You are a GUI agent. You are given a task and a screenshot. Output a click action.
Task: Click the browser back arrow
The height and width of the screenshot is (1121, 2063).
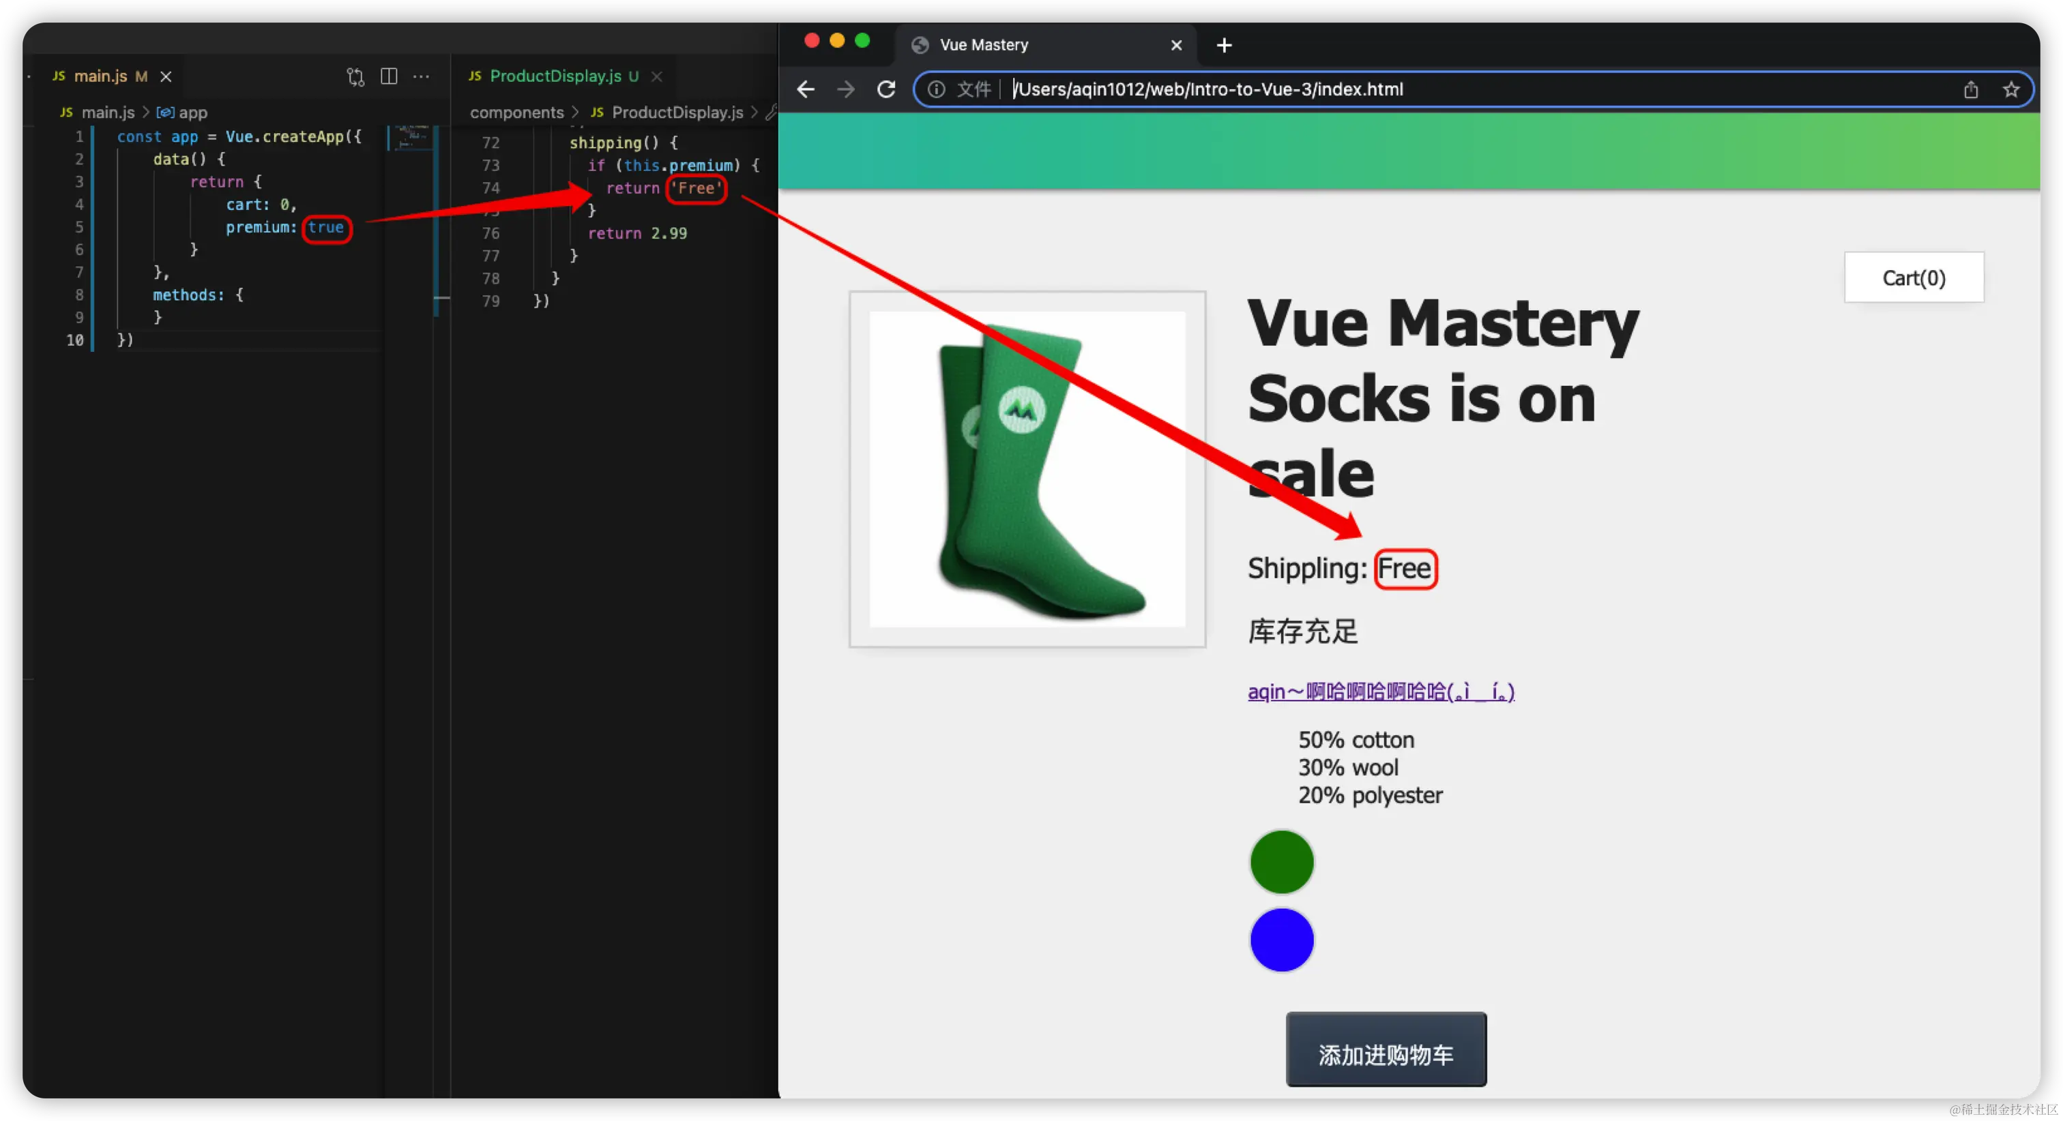pyautogui.click(x=806, y=90)
